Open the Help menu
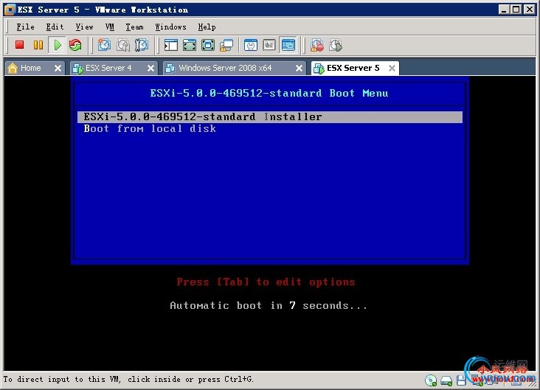This screenshot has width=540, height=390. click(207, 27)
